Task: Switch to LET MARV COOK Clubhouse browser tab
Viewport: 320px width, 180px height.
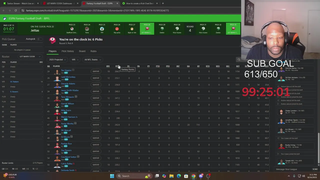Action: click(x=60, y=3)
